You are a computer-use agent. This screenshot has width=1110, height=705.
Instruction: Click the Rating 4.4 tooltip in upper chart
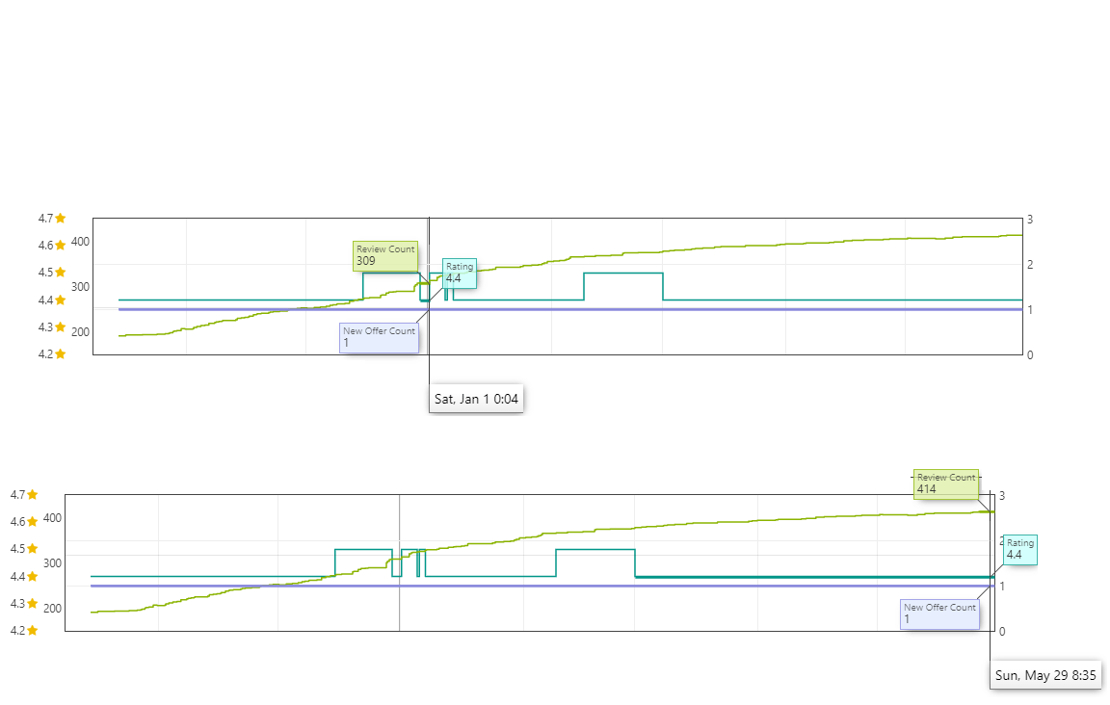460,274
